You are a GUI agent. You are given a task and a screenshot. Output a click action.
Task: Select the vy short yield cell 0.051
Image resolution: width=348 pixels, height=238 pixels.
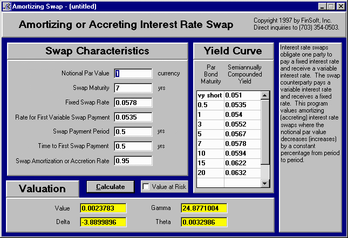click(242, 95)
